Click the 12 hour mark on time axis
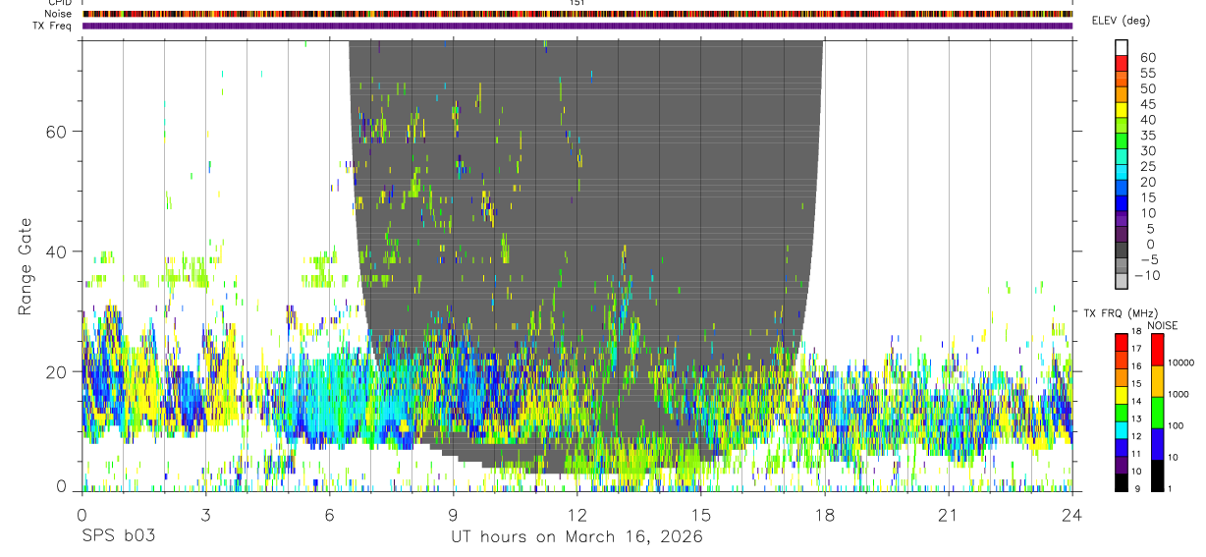 tap(577, 515)
